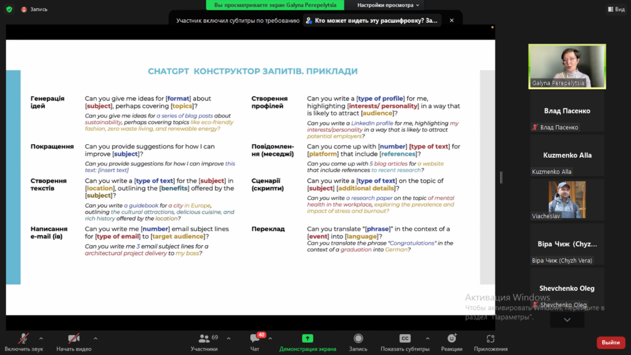
Task: Select Kuzmenko Alla participant tile
Action: 567,155
